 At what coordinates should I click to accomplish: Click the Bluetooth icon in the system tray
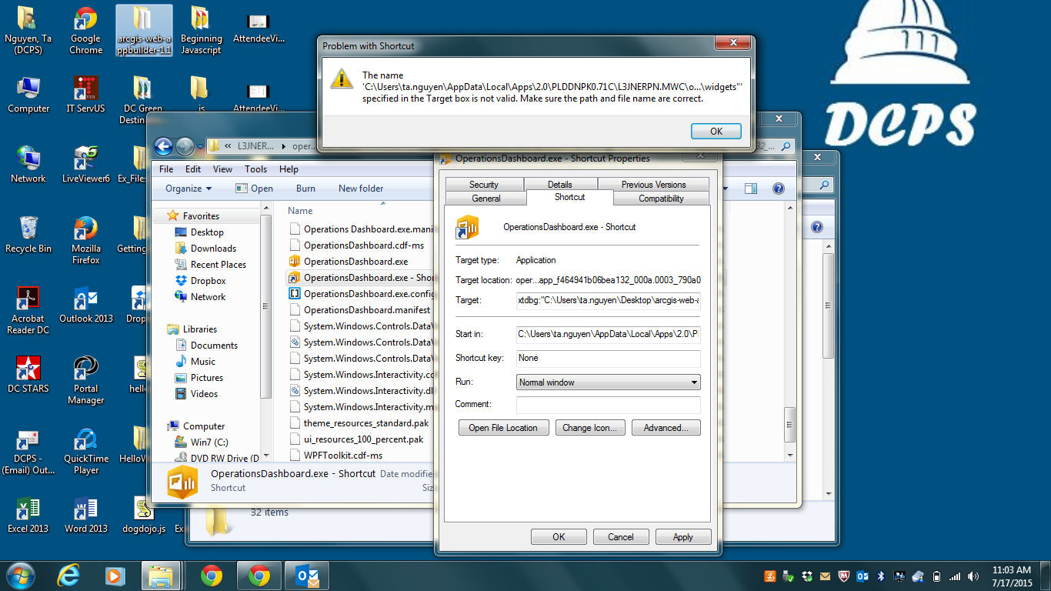click(x=881, y=576)
